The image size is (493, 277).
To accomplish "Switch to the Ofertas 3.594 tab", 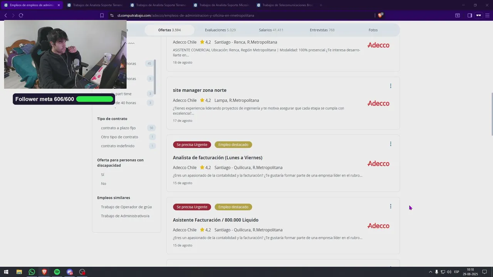I will 169,30.
